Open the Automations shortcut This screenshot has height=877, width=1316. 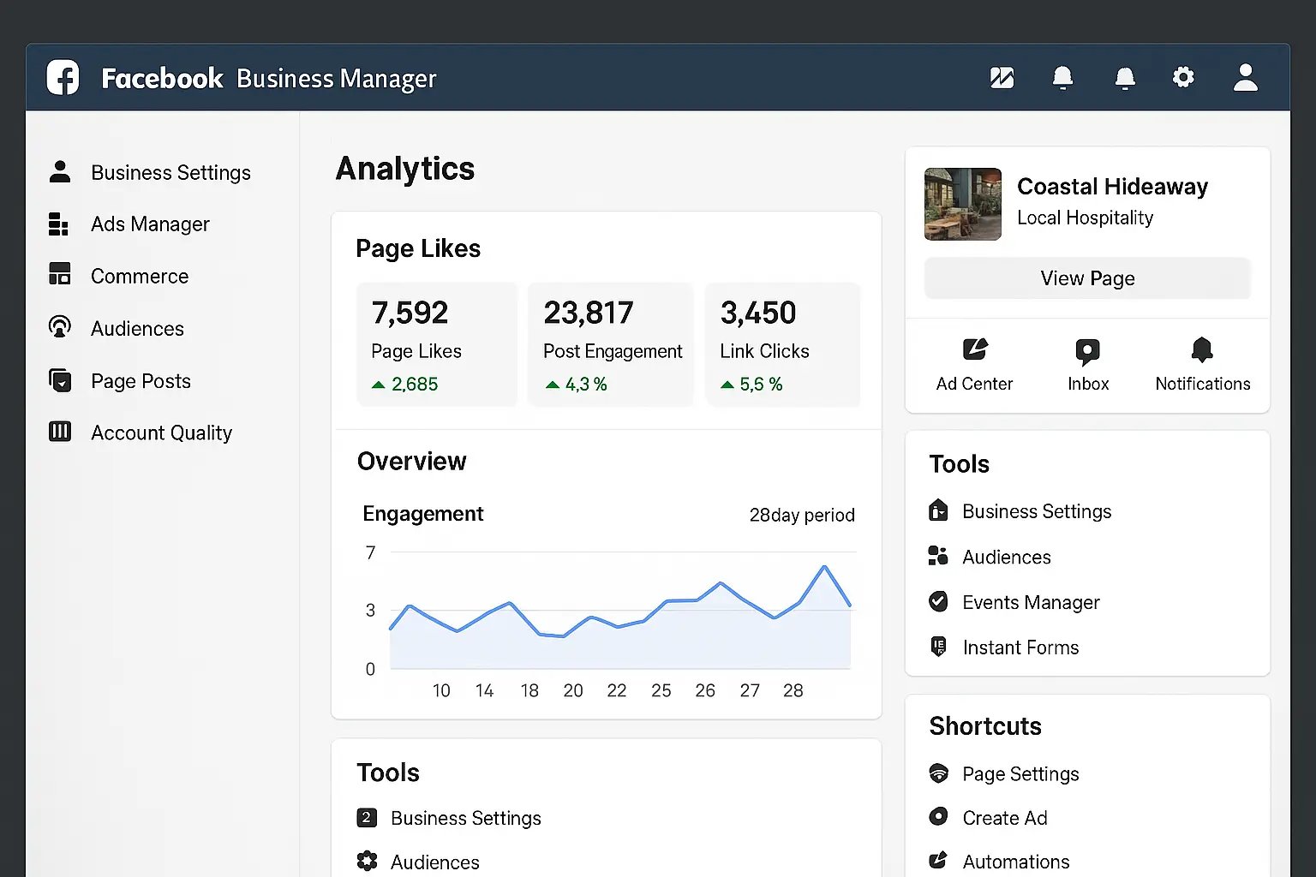click(x=1016, y=862)
